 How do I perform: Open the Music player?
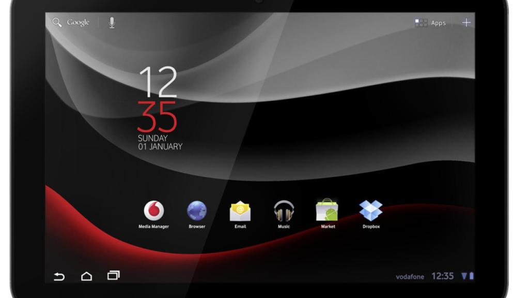[283, 211]
